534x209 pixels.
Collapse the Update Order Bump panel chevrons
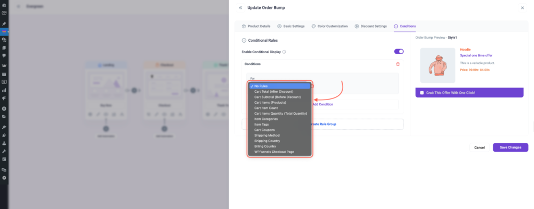click(240, 7)
